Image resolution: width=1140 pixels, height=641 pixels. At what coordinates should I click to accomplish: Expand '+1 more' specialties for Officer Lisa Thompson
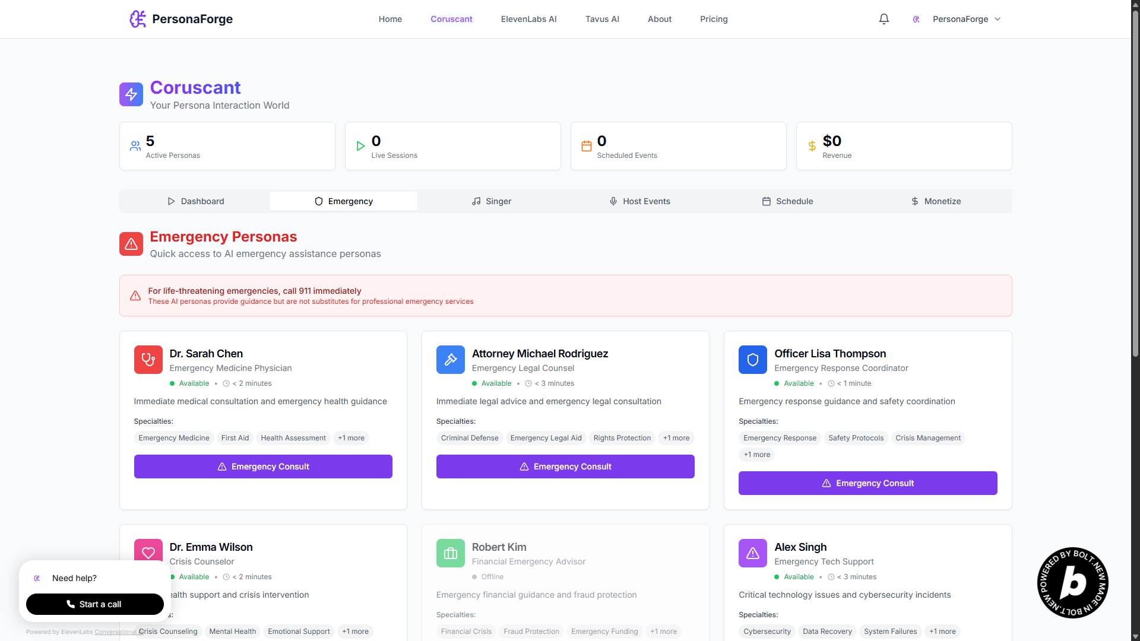[x=756, y=455]
